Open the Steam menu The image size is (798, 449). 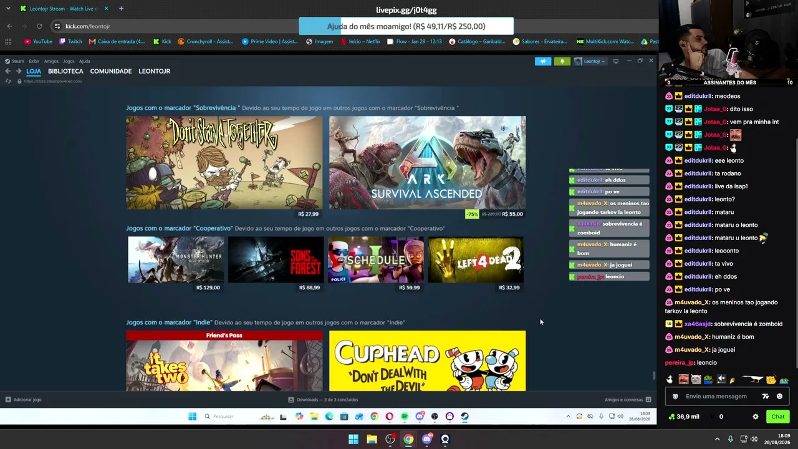15,61
